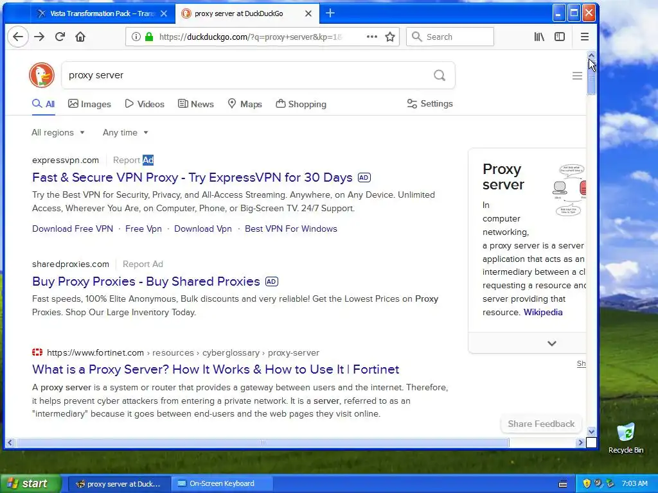Screen dimensions: 658x493
Task: Expand the Any time filter
Action: tap(125, 132)
